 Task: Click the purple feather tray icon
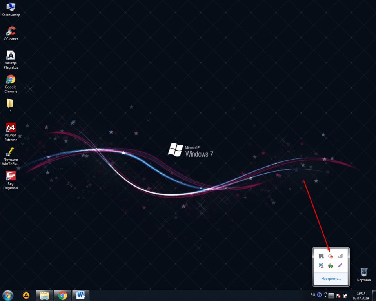[340, 265]
